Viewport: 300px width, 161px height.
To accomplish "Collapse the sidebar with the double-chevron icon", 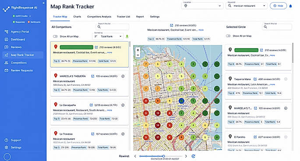I will [43, 3].
